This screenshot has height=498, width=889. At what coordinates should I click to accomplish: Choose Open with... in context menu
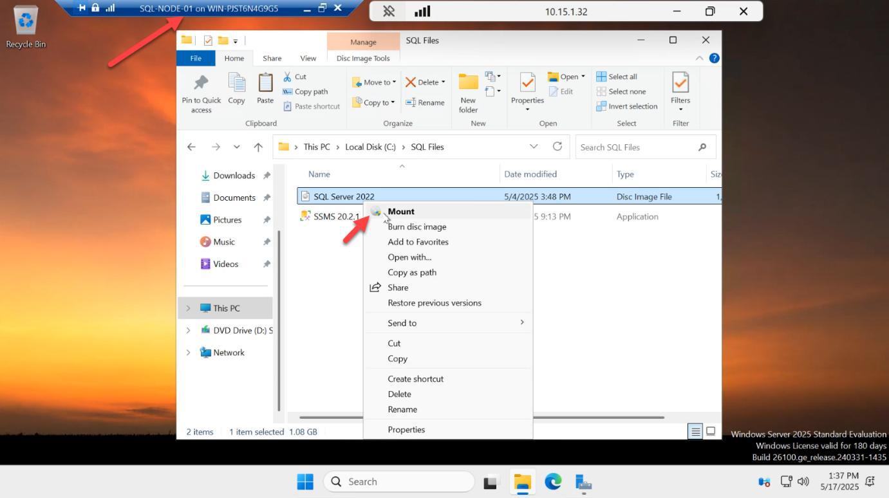click(448, 257)
